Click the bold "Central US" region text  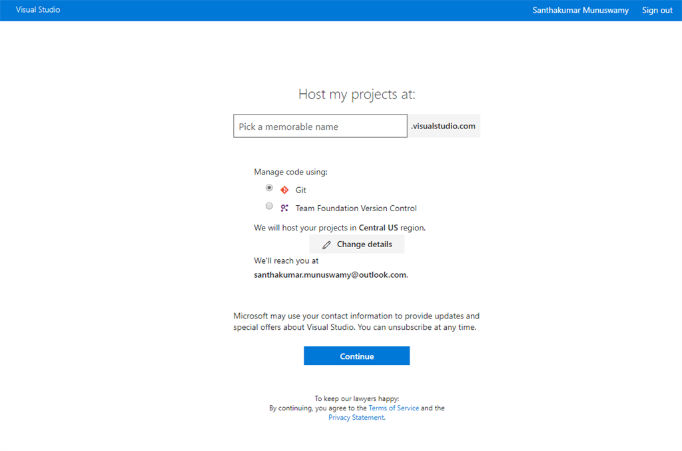(378, 228)
